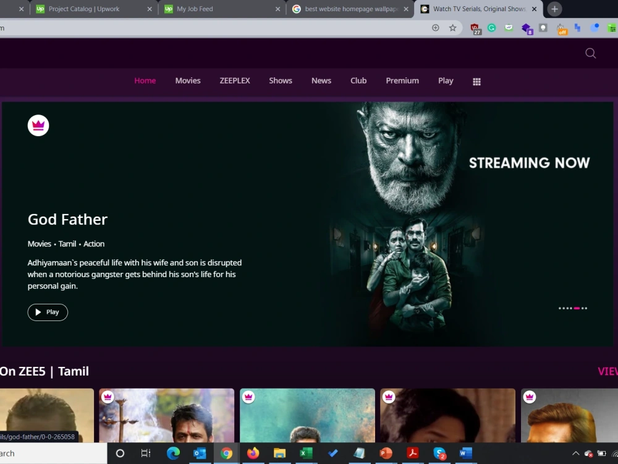Viewport: 618px width, 464px height.
Task: Click the Movies tag under God Father
Action: tap(40, 244)
